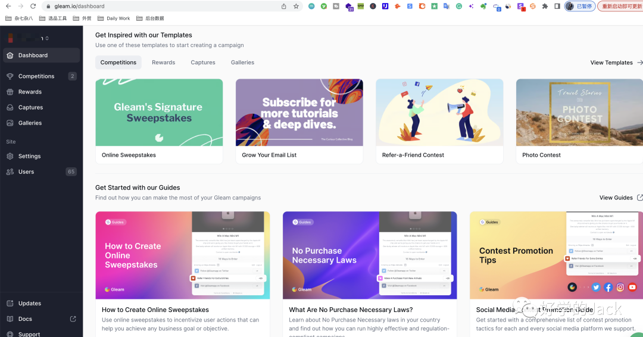Click the View Guides link
This screenshot has height=337, width=643.
coord(620,198)
